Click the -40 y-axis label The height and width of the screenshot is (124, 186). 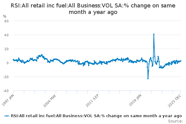6,91
